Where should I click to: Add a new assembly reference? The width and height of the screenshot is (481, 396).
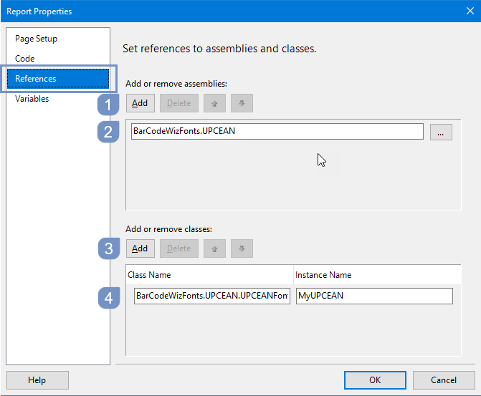click(x=141, y=103)
